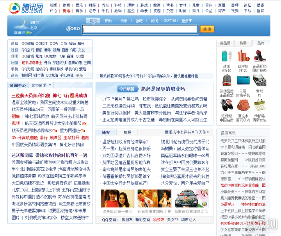Open the 玫琳凯 5折起 cosmetics product image
Screen dimensions: 281x236
click(243, 56)
